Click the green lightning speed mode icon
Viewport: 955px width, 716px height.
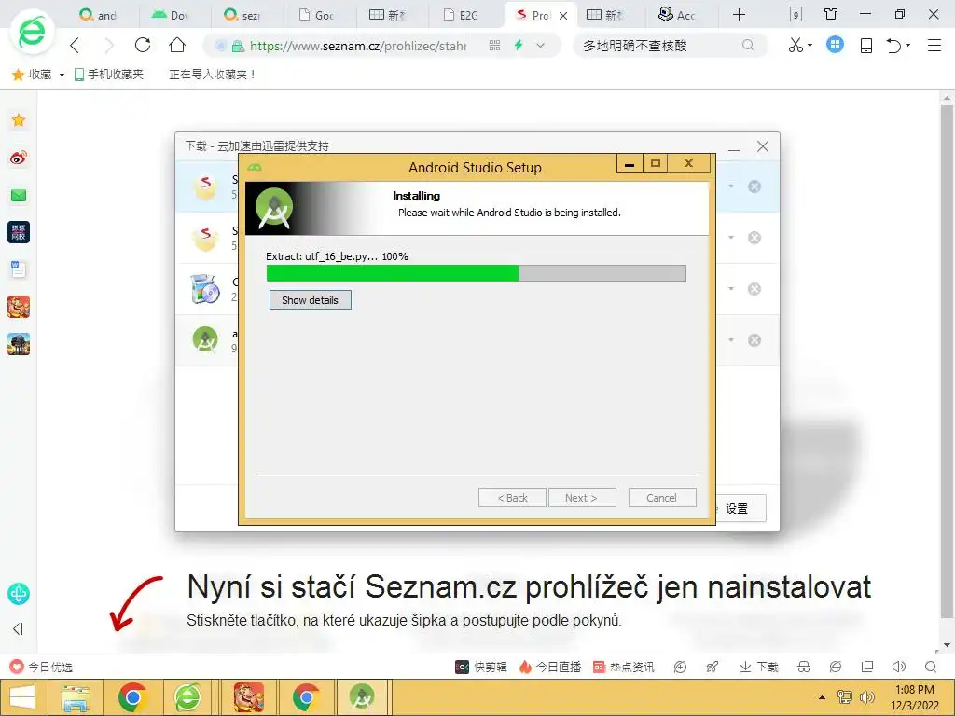click(519, 45)
